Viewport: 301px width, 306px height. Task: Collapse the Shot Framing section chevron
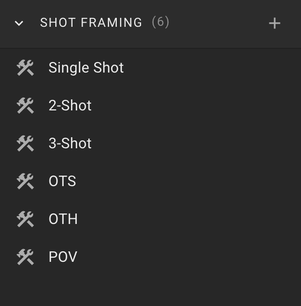[x=19, y=23]
